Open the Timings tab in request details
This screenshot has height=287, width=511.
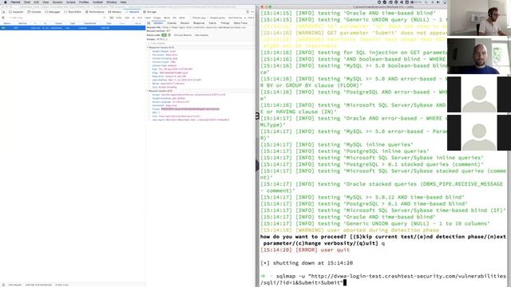(x=225, y=23)
